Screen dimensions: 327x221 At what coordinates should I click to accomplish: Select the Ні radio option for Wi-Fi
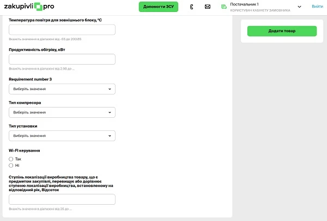[11, 165]
